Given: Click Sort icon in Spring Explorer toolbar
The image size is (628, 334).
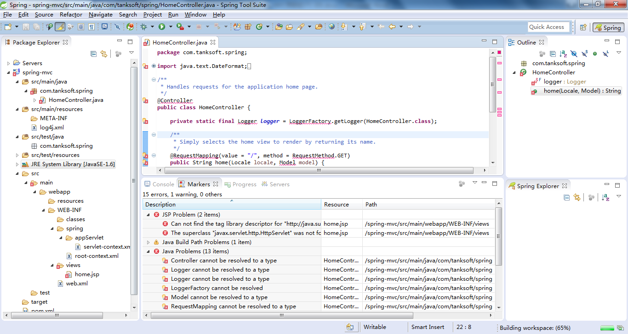Looking at the screenshot, I should [605, 197].
